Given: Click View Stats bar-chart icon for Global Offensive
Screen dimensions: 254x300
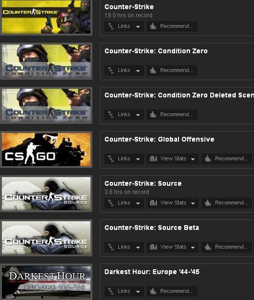Looking at the screenshot, I should coord(153,158).
